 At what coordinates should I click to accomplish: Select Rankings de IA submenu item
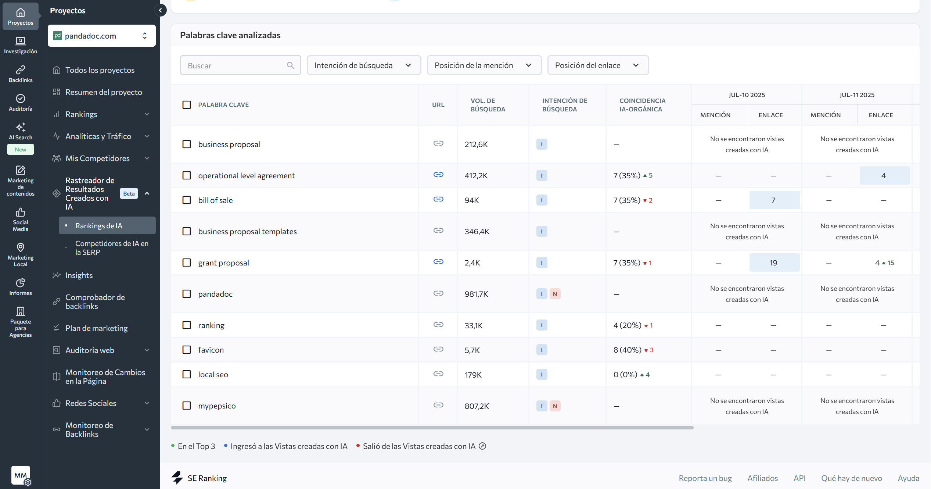click(x=107, y=225)
